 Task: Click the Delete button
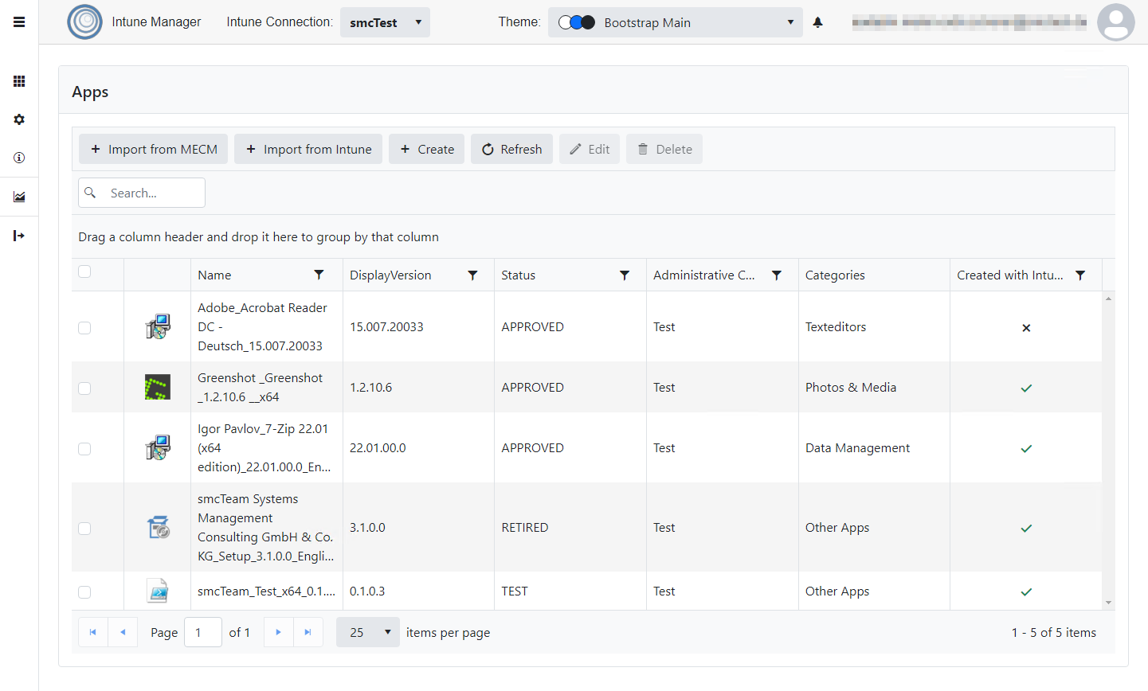664,149
